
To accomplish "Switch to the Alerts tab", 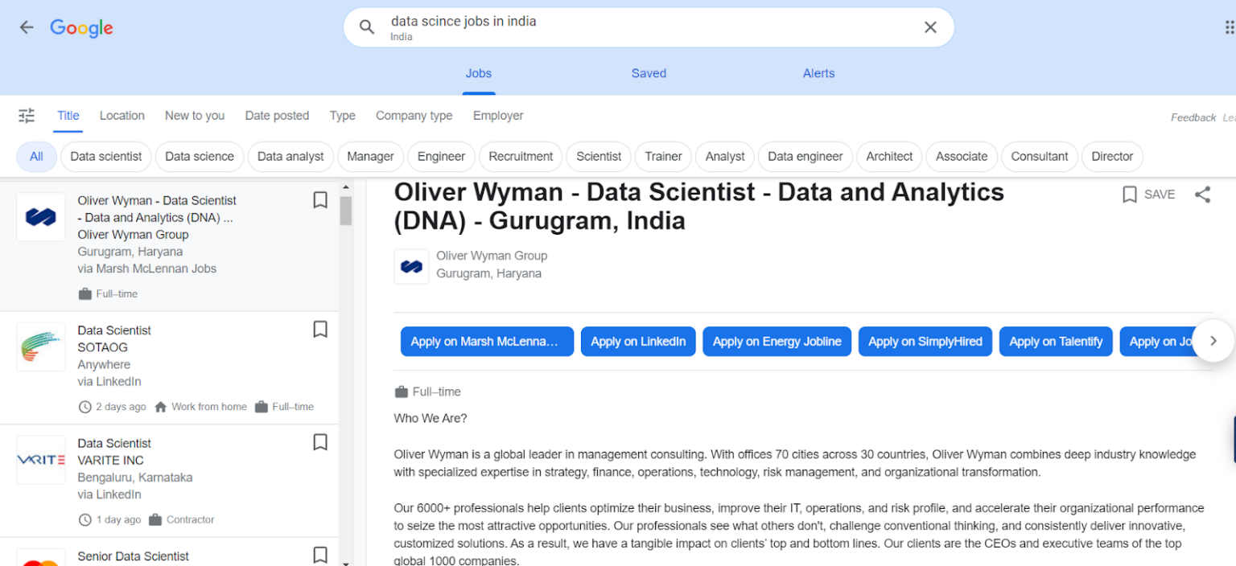I will pos(818,73).
